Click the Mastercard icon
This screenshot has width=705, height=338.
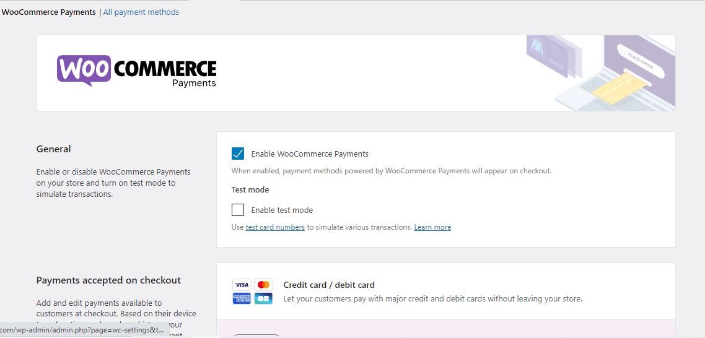(x=263, y=285)
